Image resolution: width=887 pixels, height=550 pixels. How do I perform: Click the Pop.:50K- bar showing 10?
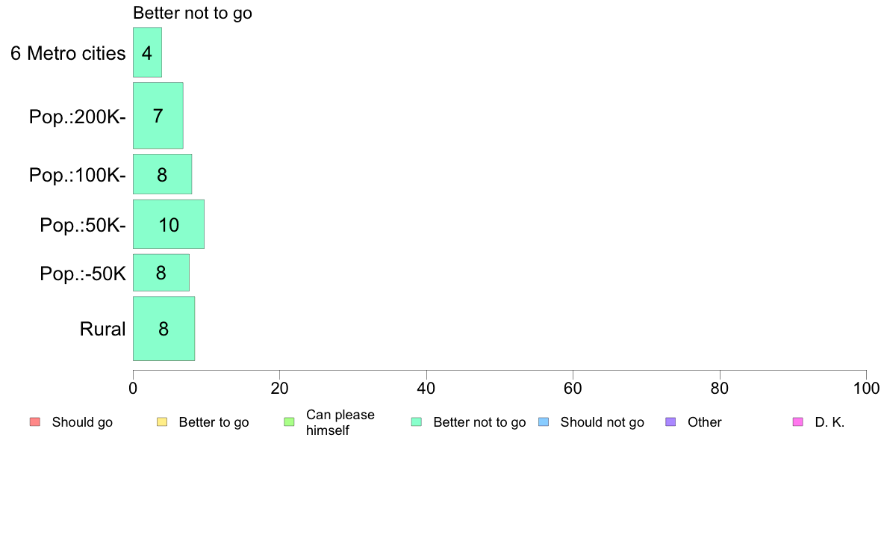[x=169, y=223]
